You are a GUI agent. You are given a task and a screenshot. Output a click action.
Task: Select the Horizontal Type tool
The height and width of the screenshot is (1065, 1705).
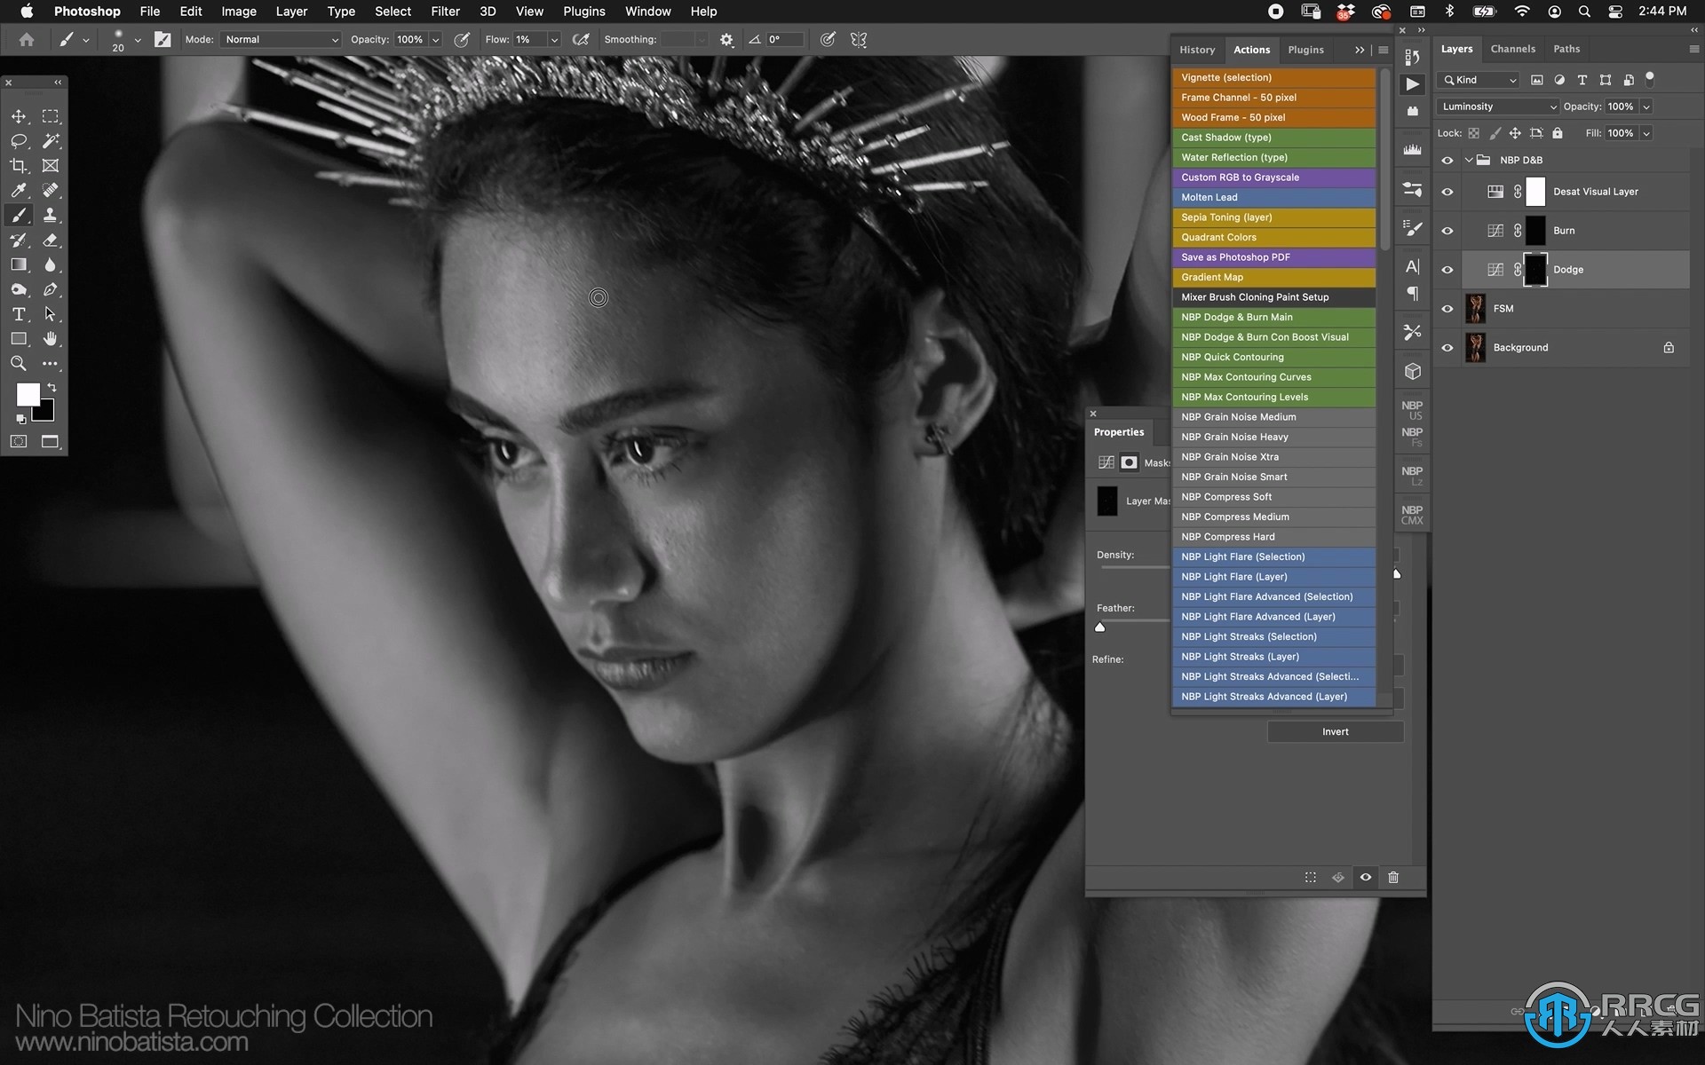point(18,314)
